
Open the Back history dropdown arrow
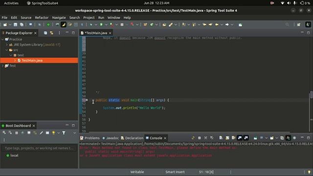(x=222, y=24)
